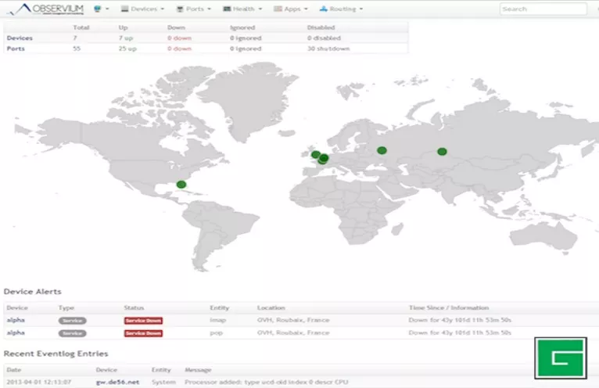This screenshot has width=599, height=388.
Task: Click Service Down badge for pop
Action: [x=143, y=333]
